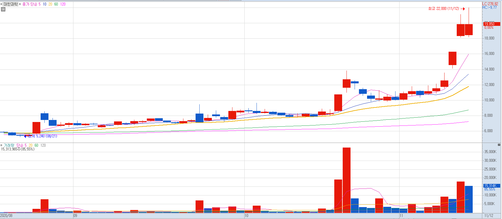Click the green 60-day price average label
Screen dimensions: 502x219
pos(56,4)
